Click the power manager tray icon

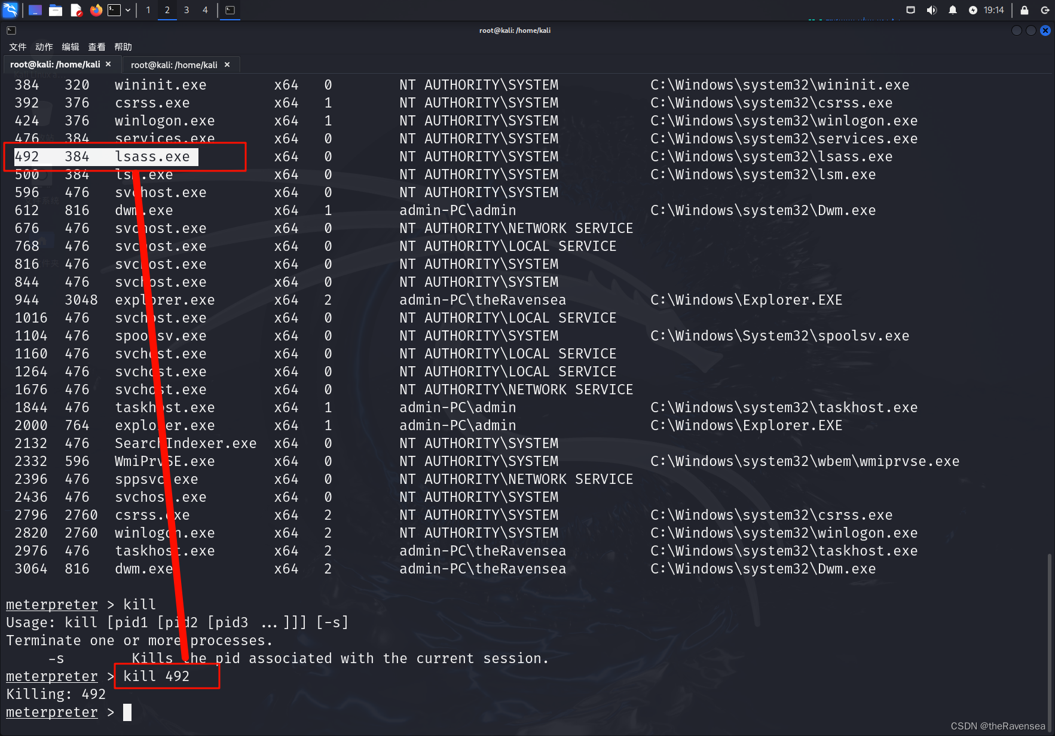click(x=973, y=10)
